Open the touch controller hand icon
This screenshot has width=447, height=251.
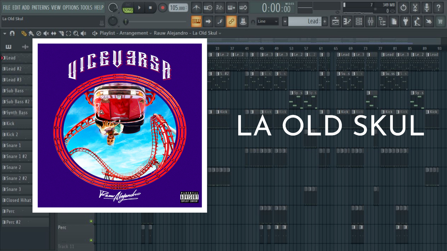point(429,21)
